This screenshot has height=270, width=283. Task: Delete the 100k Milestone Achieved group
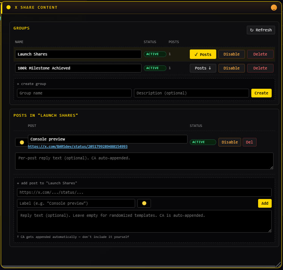click(x=260, y=68)
